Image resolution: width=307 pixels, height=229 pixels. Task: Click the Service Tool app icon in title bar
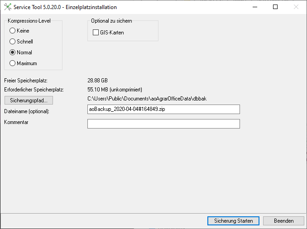coord(8,7)
